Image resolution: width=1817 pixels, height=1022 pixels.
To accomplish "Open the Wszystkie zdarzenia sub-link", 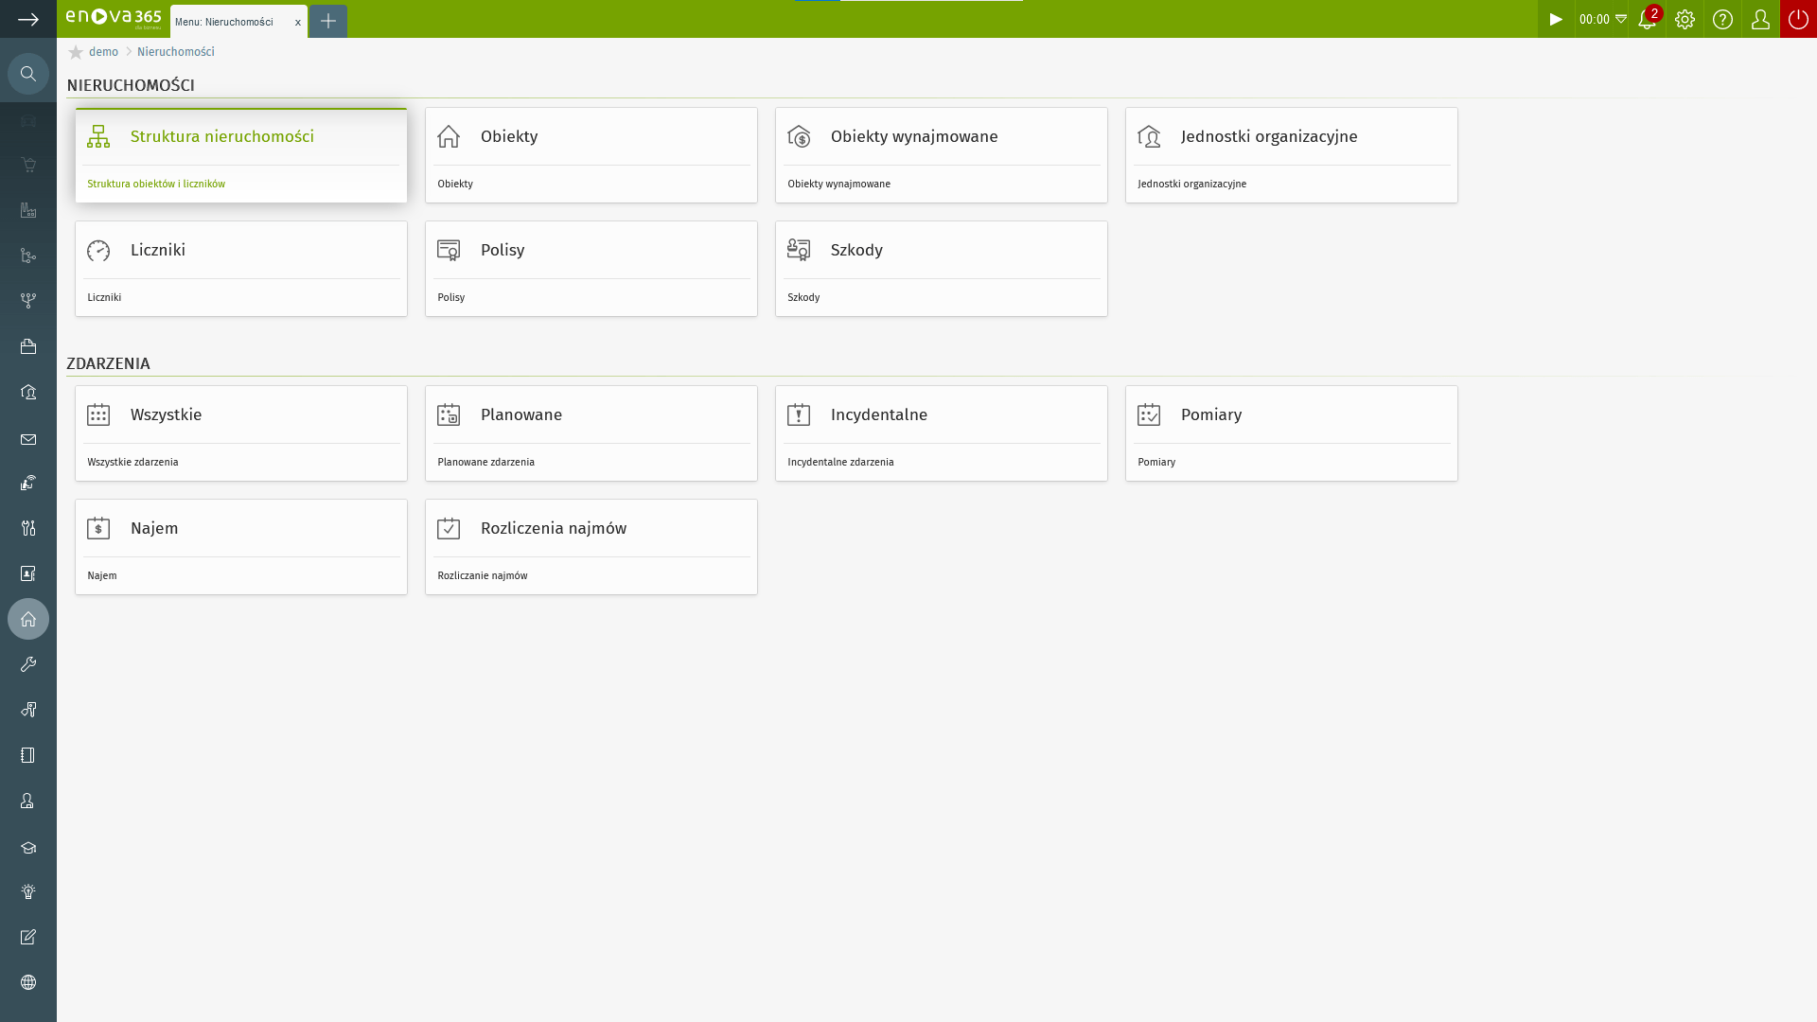I will (132, 462).
